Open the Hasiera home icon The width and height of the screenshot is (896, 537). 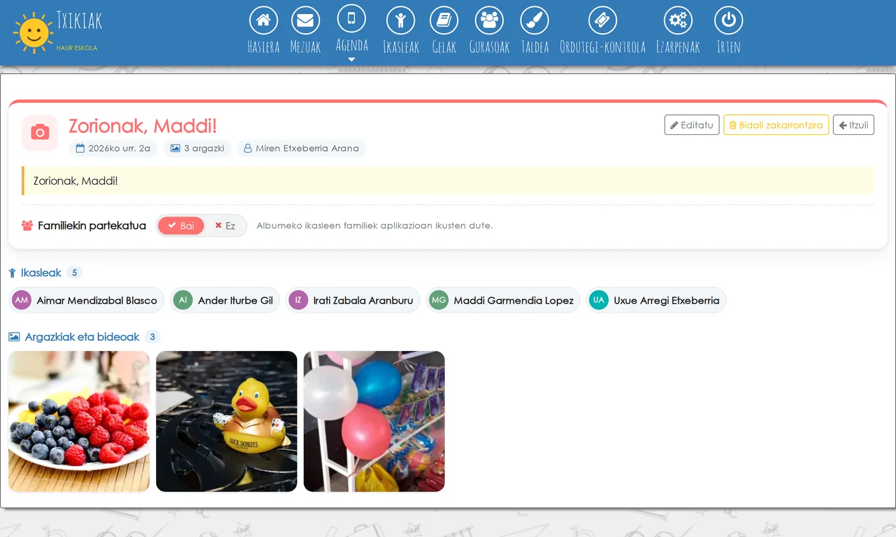(263, 20)
